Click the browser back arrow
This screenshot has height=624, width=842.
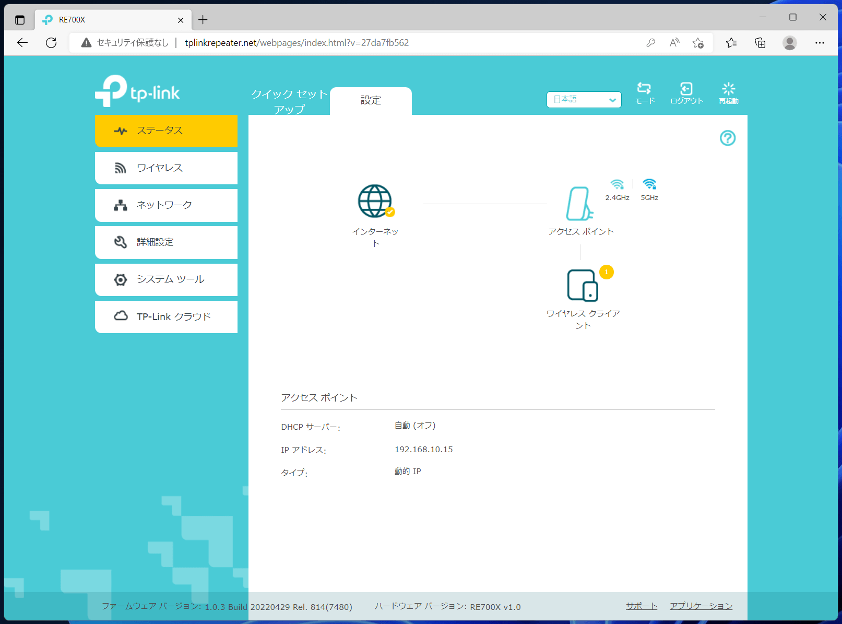22,43
